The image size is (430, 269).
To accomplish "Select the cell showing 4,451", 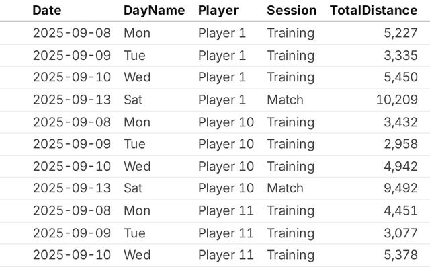I will [x=400, y=210].
